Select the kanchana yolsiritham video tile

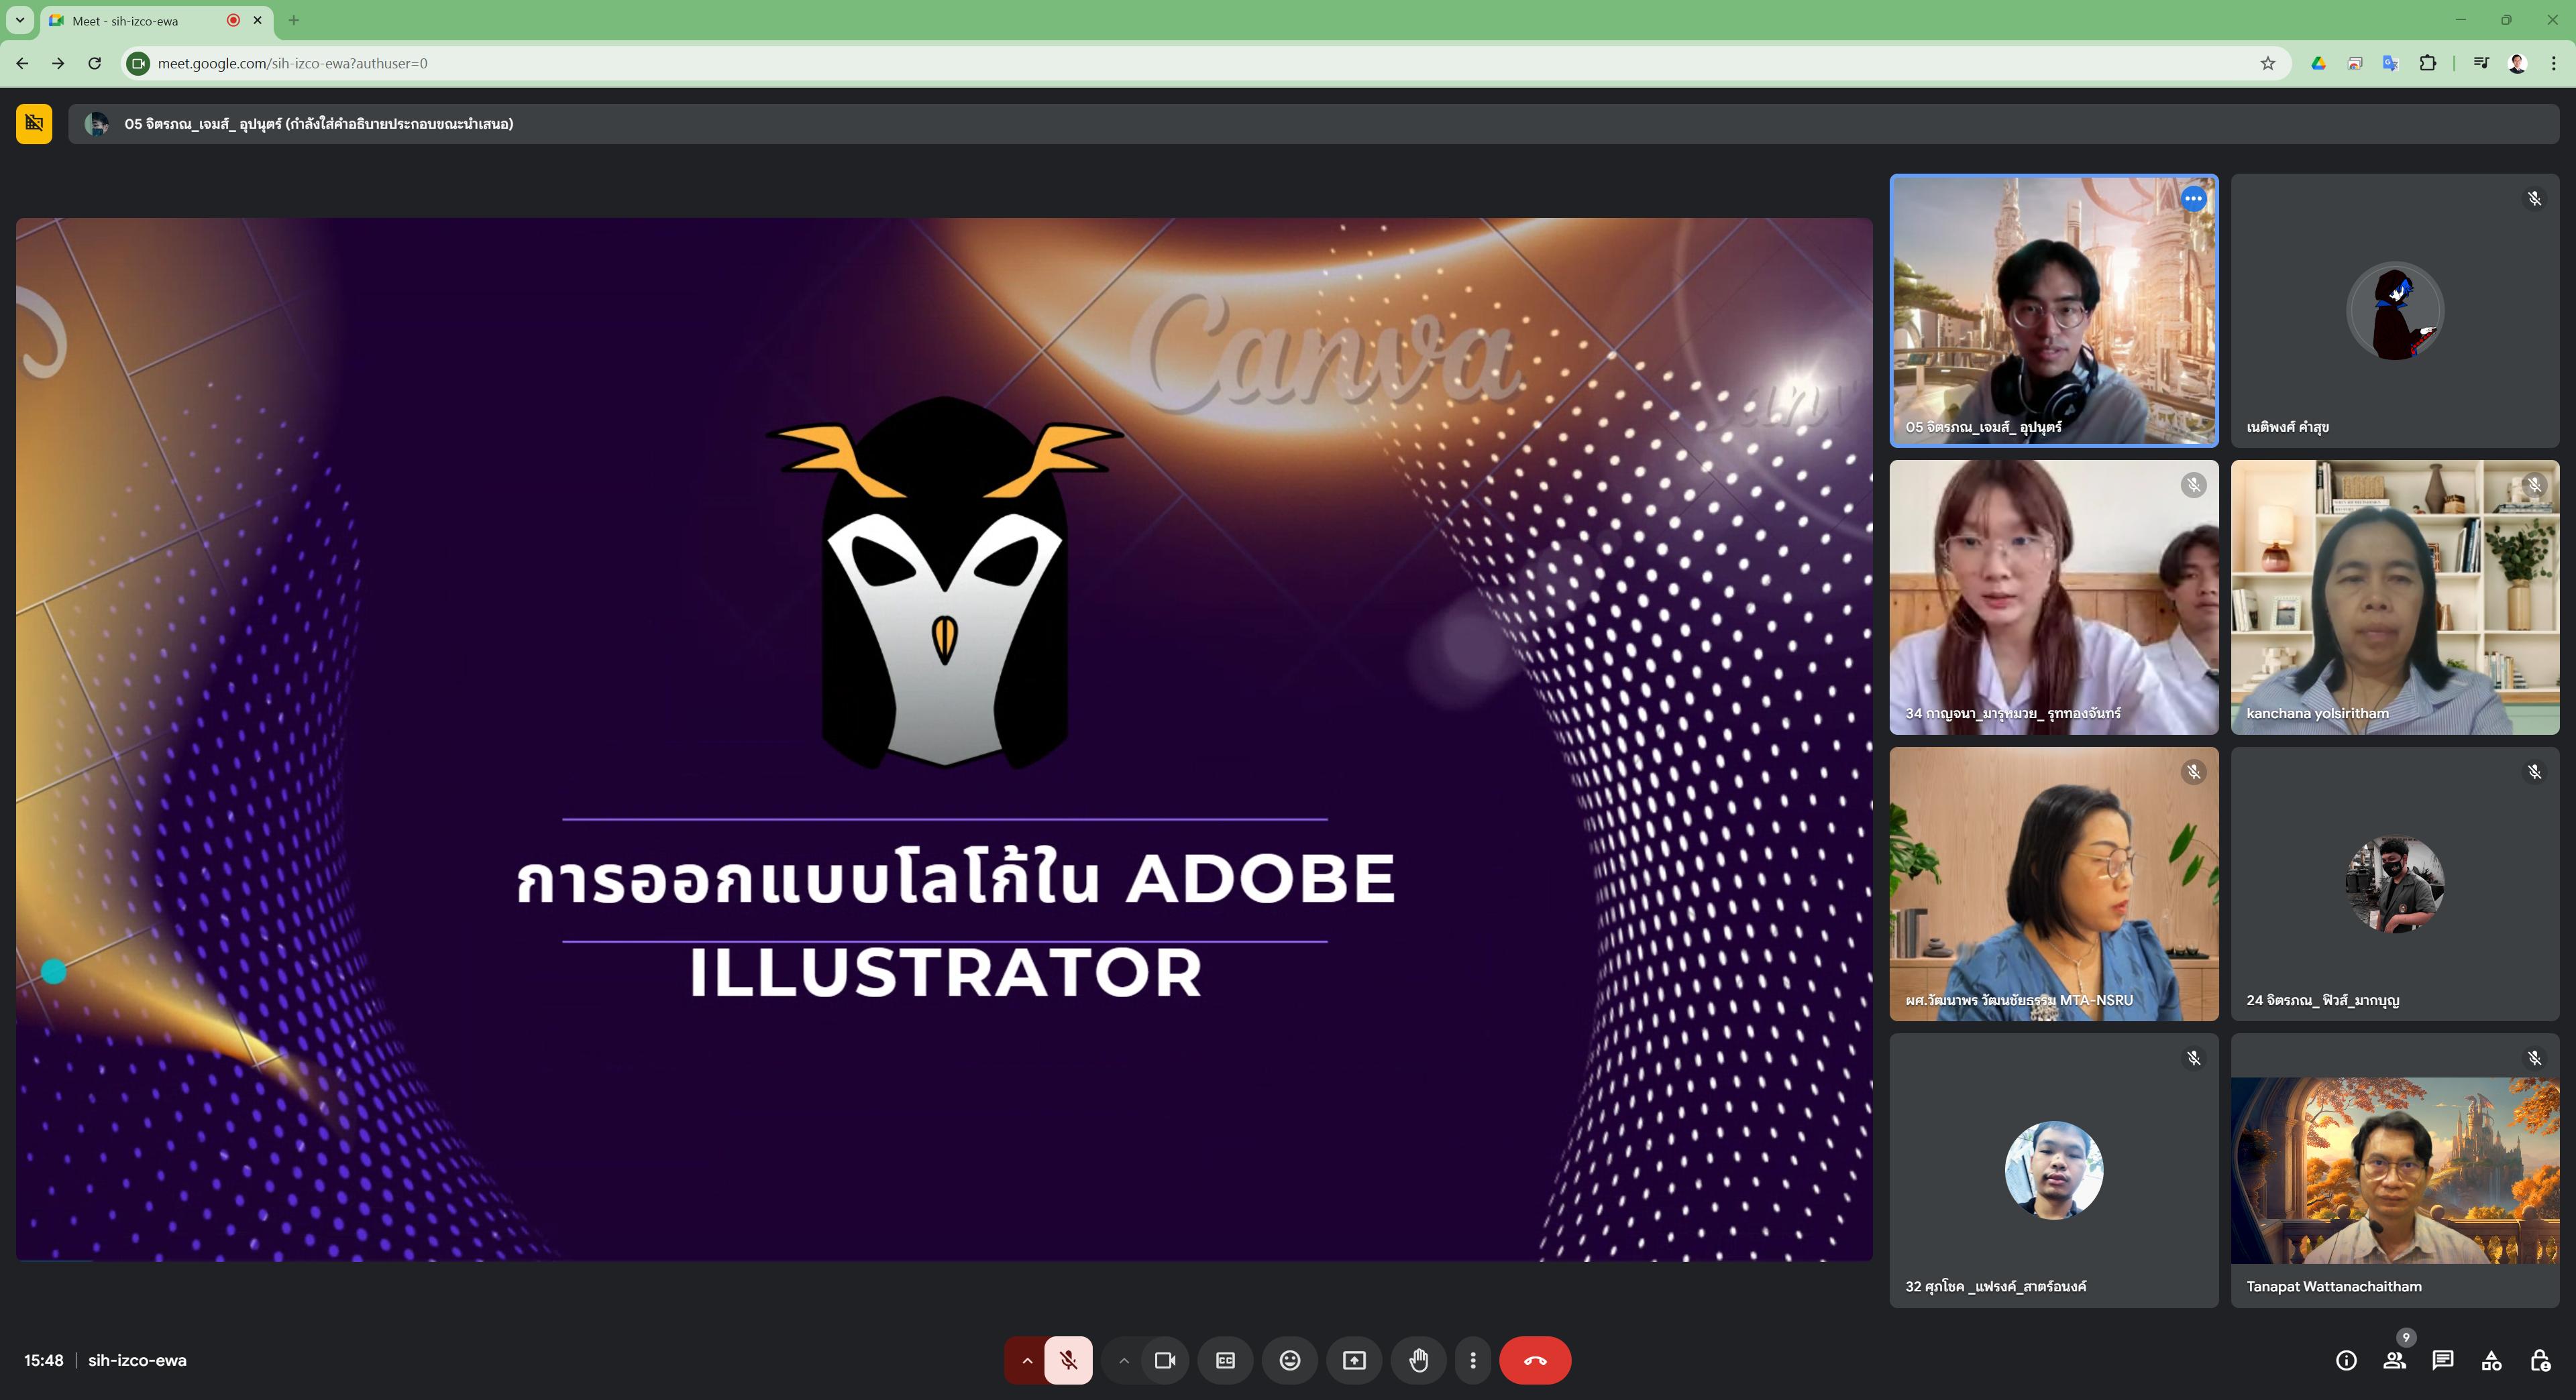2394,597
